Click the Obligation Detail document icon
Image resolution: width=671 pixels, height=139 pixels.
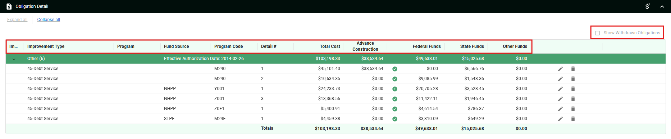[x=9, y=6]
